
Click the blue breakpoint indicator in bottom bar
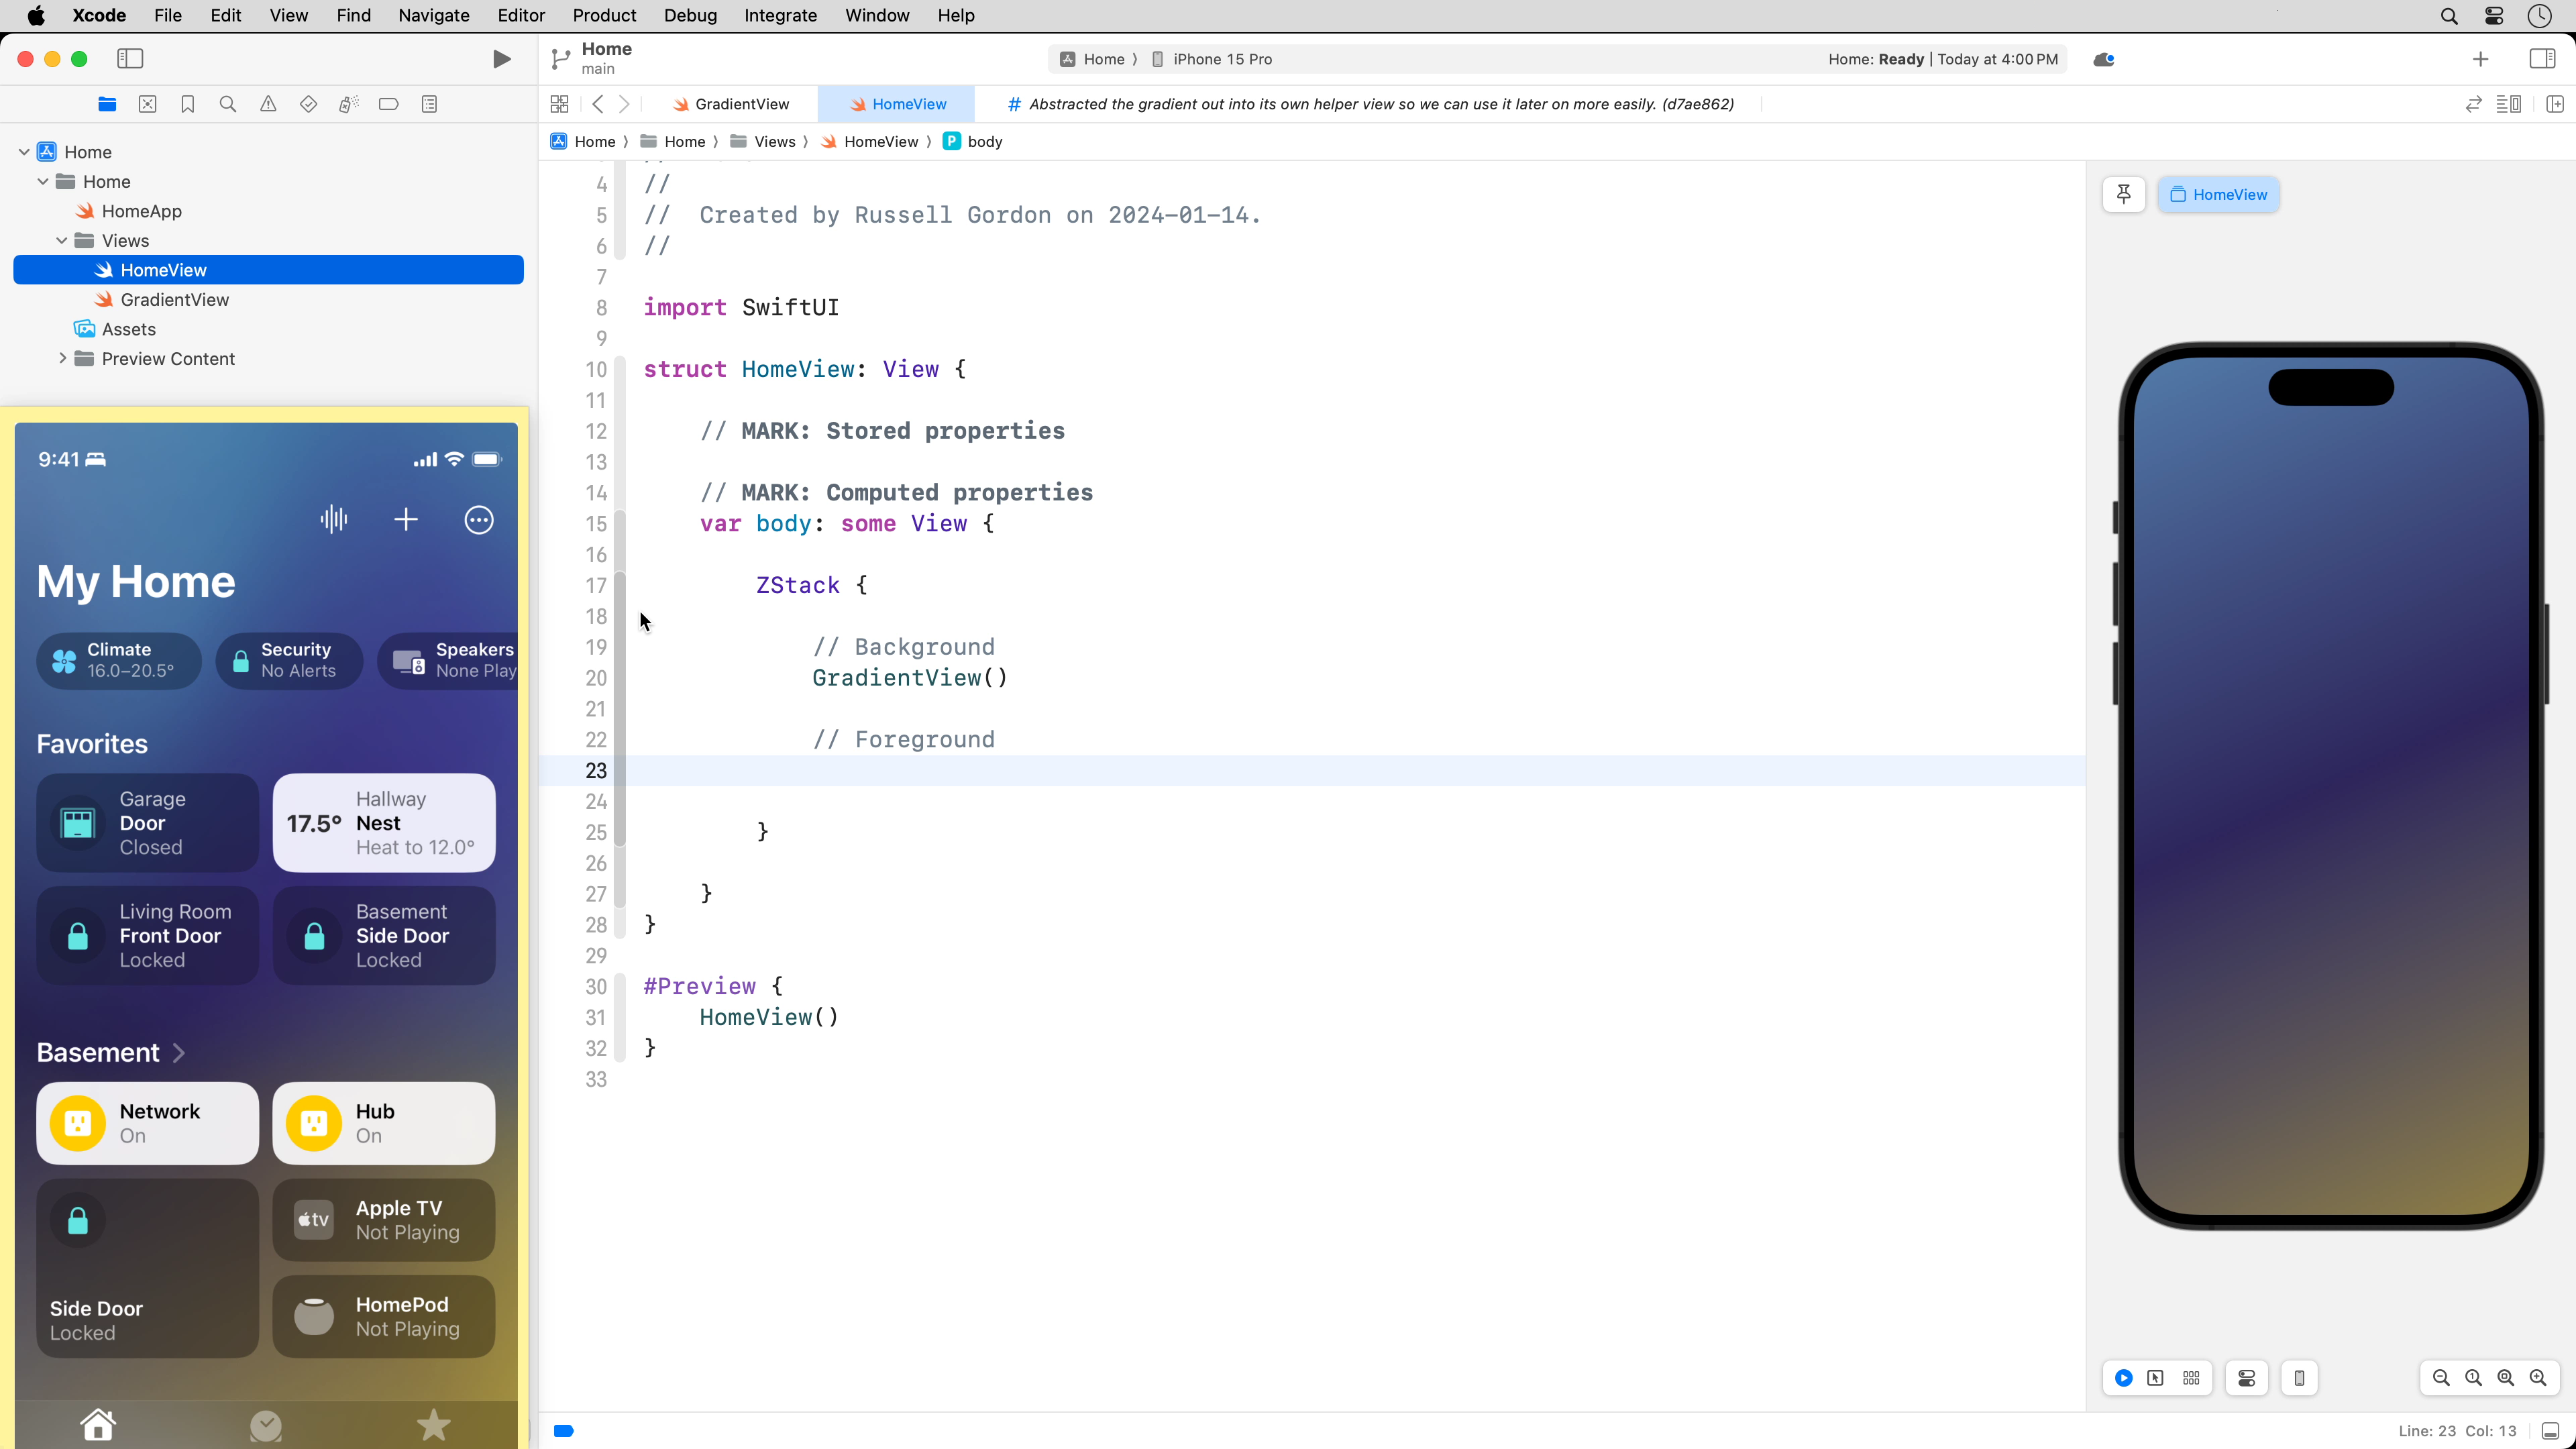(564, 1431)
